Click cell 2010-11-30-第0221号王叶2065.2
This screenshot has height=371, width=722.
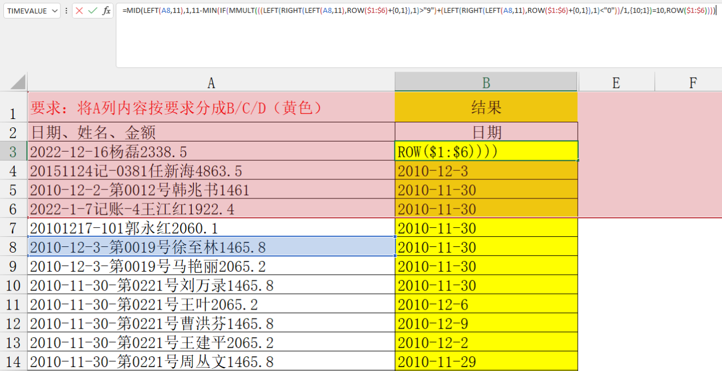[211, 304]
